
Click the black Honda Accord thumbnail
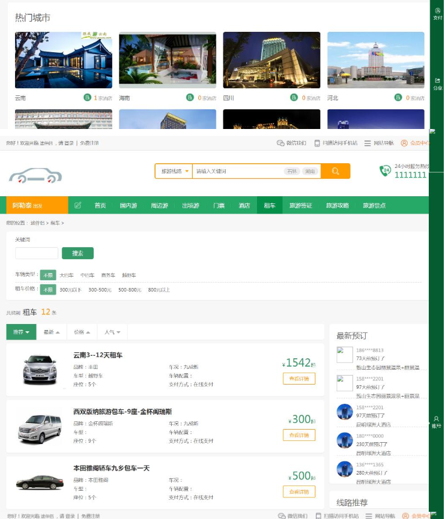point(40,482)
